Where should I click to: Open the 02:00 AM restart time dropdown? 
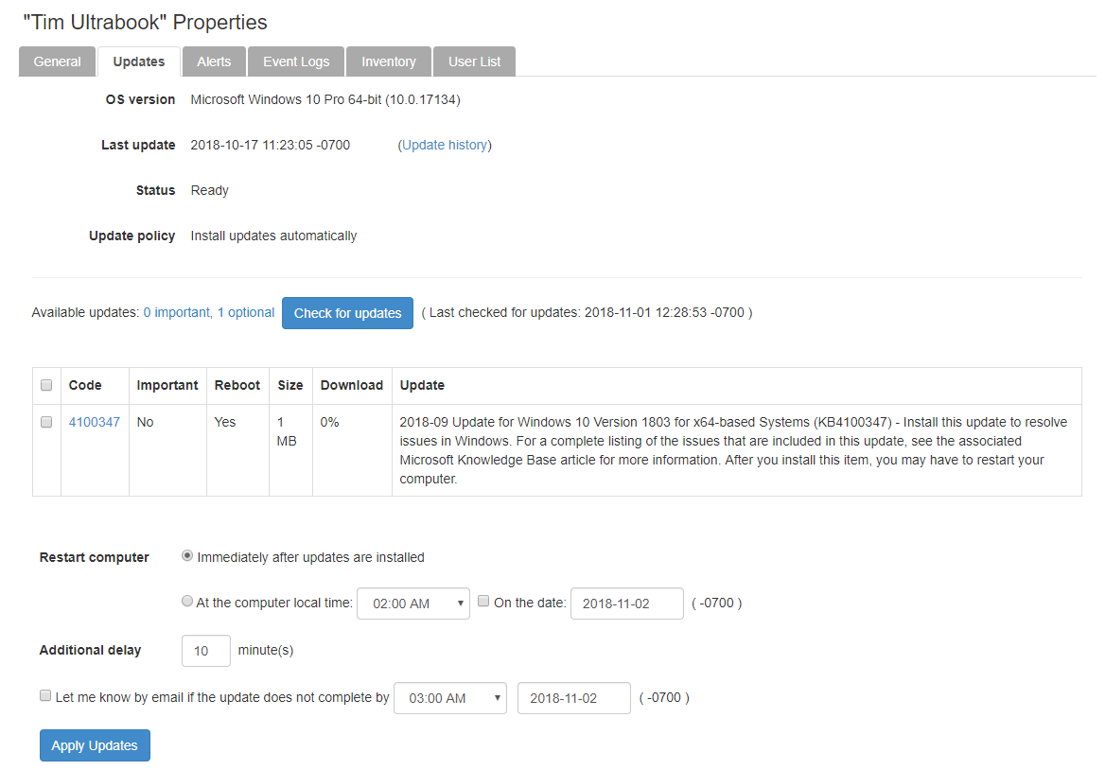tap(413, 604)
